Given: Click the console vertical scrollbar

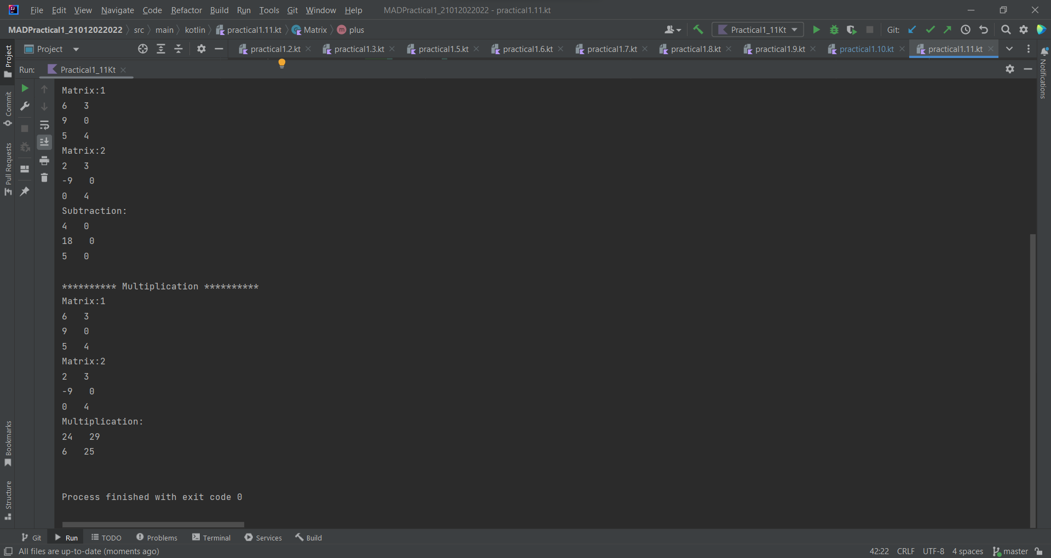Looking at the screenshot, I should (1032, 380).
